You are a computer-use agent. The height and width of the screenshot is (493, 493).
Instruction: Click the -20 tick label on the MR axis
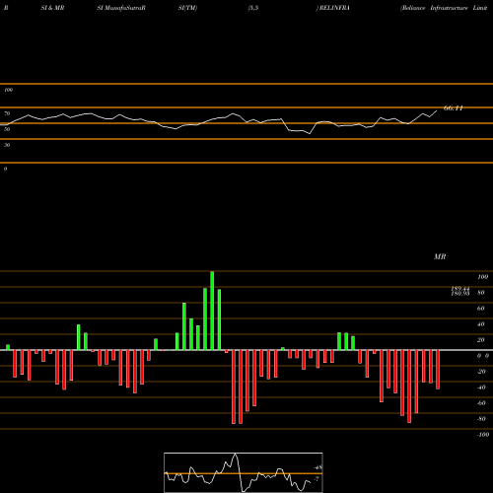coord(481,372)
